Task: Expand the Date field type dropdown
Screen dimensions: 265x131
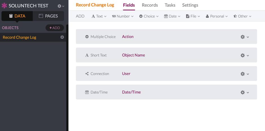Action: pos(172,16)
